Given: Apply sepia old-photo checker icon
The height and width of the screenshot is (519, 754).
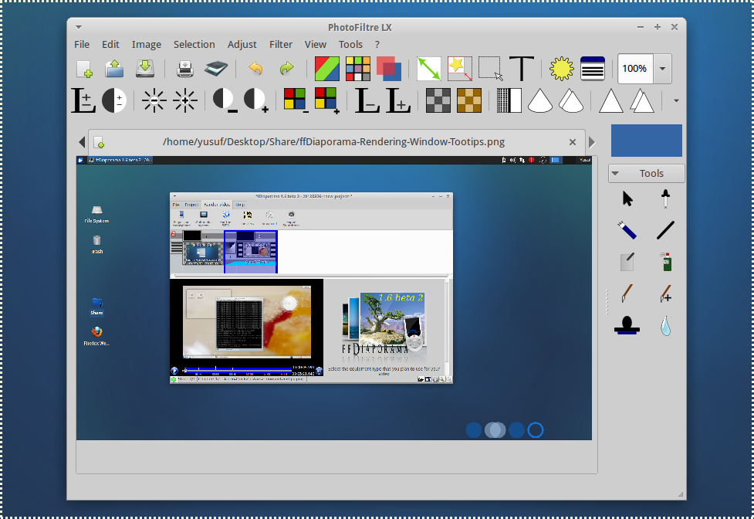Looking at the screenshot, I should 469,100.
